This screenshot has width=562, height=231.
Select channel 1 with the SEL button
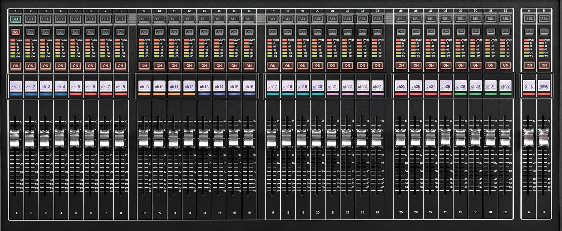coord(16,19)
